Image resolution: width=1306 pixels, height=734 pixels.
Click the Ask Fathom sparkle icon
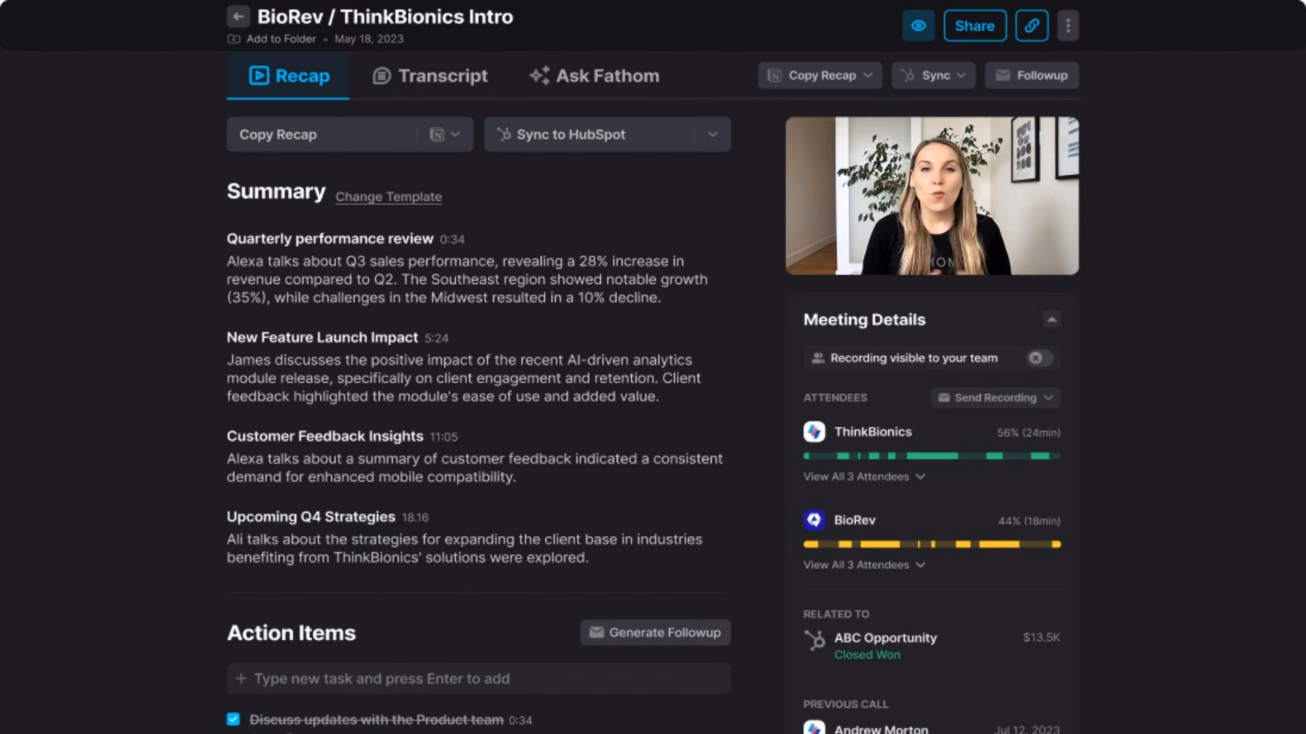539,75
